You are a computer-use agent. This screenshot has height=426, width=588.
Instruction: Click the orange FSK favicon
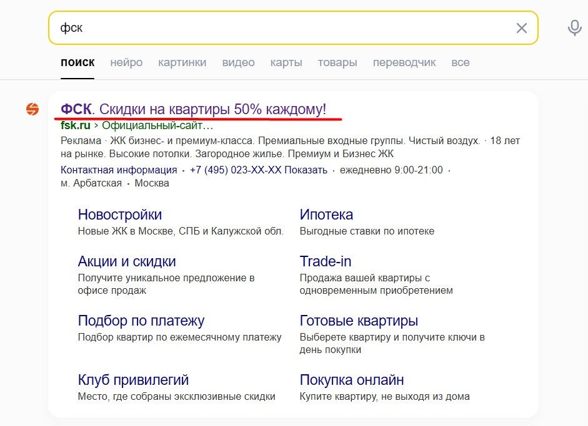coord(32,109)
